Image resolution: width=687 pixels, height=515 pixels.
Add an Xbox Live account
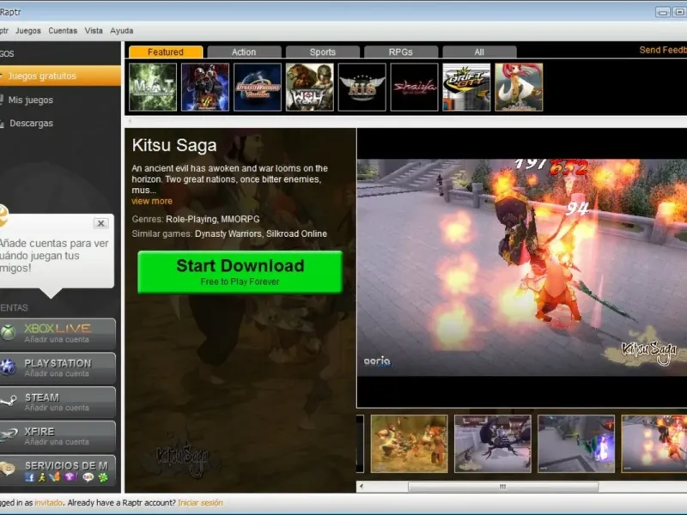tap(58, 334)
